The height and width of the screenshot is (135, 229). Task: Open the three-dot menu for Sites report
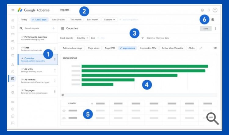click(55, 49)
